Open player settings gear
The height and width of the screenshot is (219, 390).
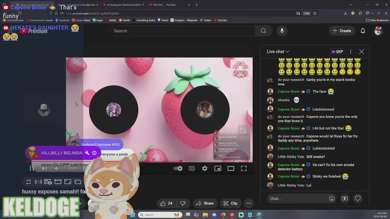[x=205, y=169]
